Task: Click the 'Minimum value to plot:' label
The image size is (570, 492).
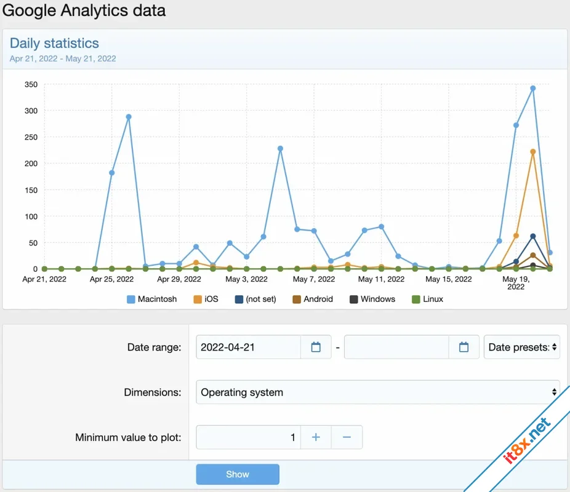Action: [x=128, y=437]
